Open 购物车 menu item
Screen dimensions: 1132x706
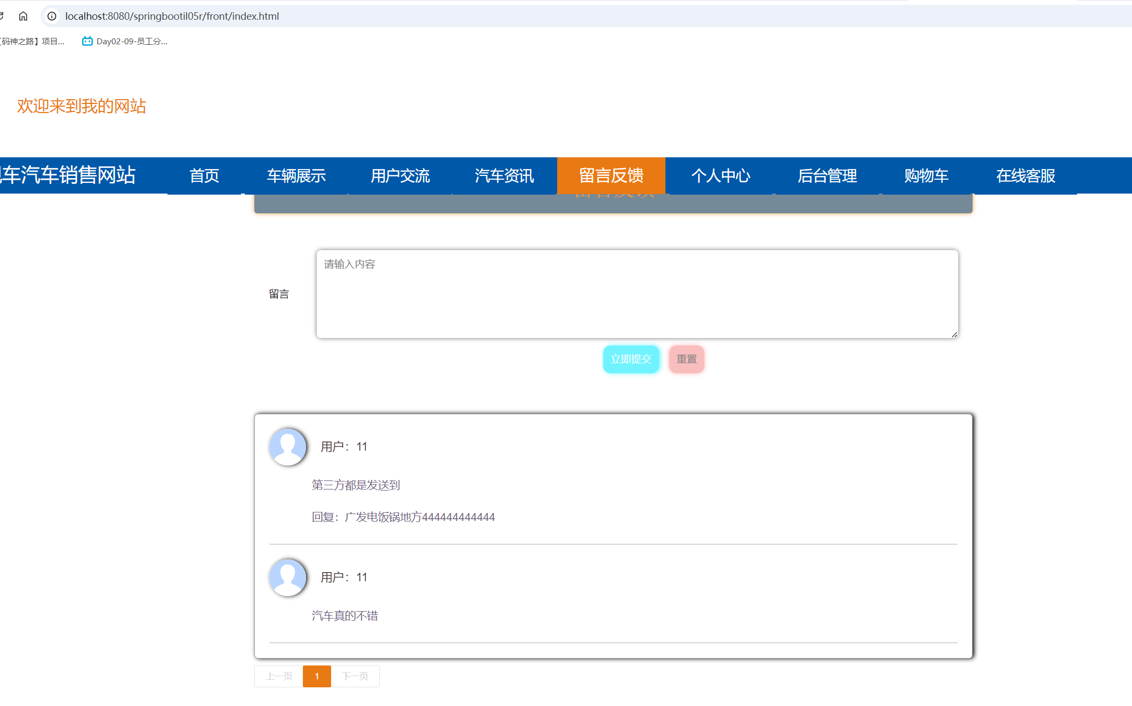click(x=926, y=175)
